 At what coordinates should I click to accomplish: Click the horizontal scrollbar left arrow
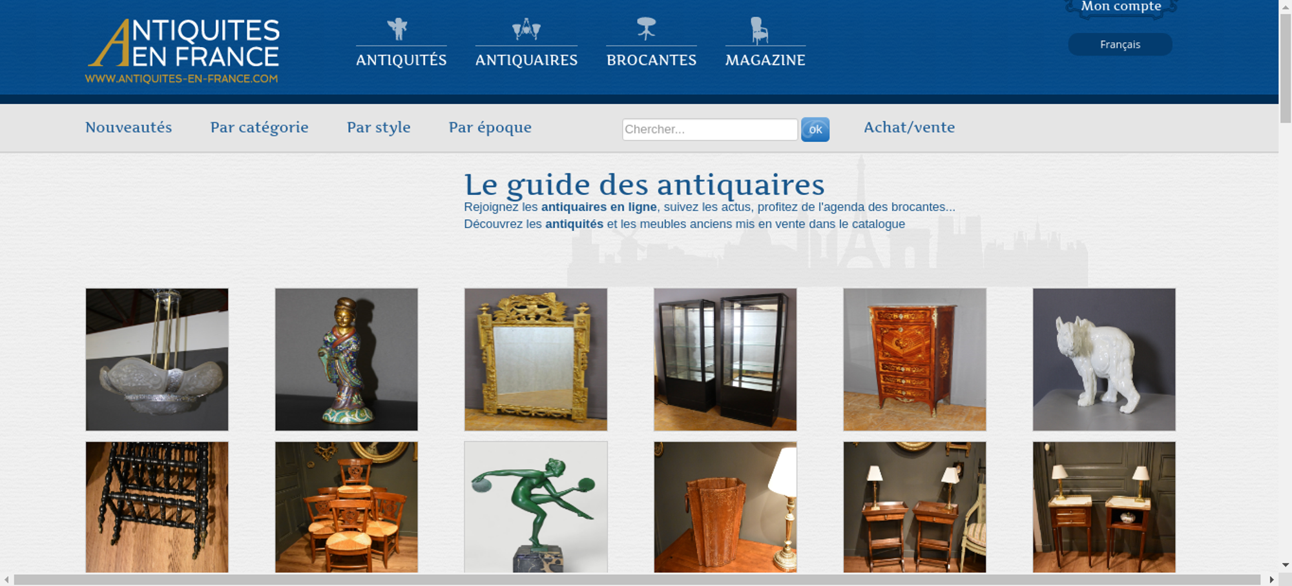6,580
